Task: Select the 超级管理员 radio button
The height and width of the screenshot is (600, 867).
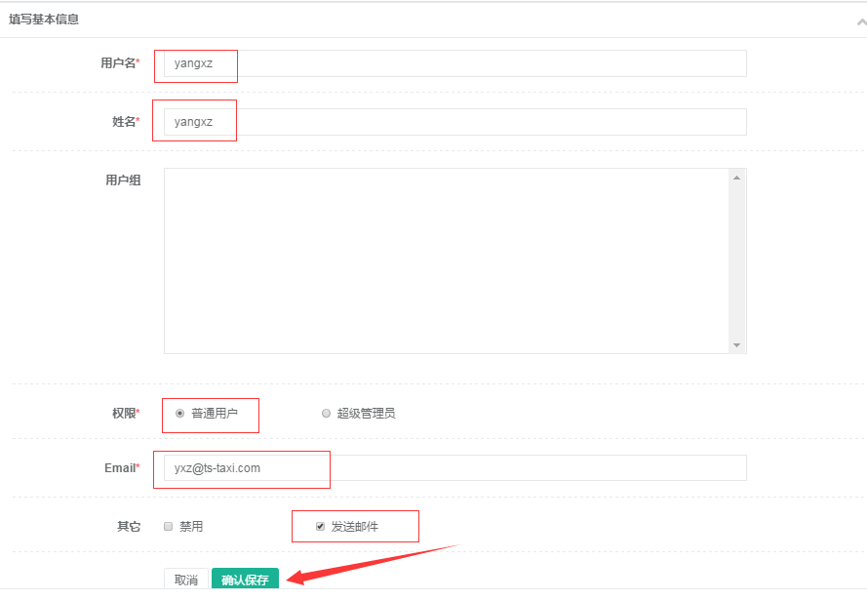Action: pyautogui.click(x=326, y=412)
